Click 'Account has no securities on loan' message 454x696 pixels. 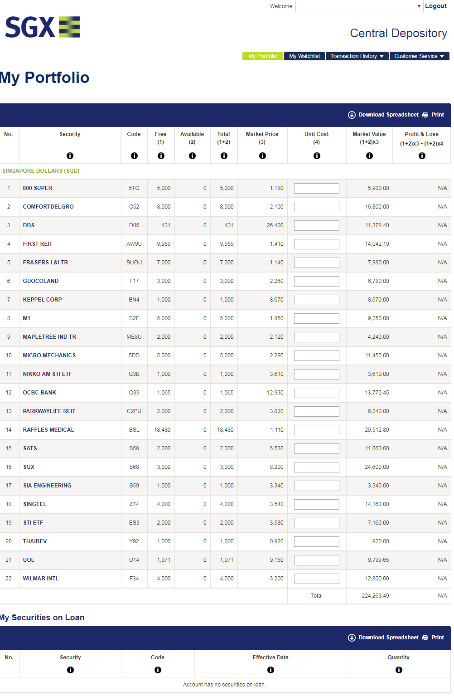[224, 685]
